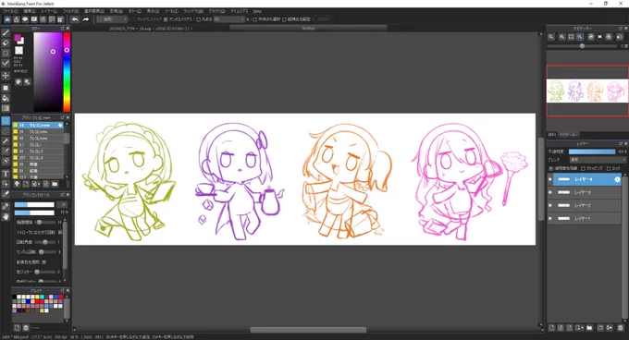Select the Lasso tool
The image size is (629, 340).
[x=6, y=131]
